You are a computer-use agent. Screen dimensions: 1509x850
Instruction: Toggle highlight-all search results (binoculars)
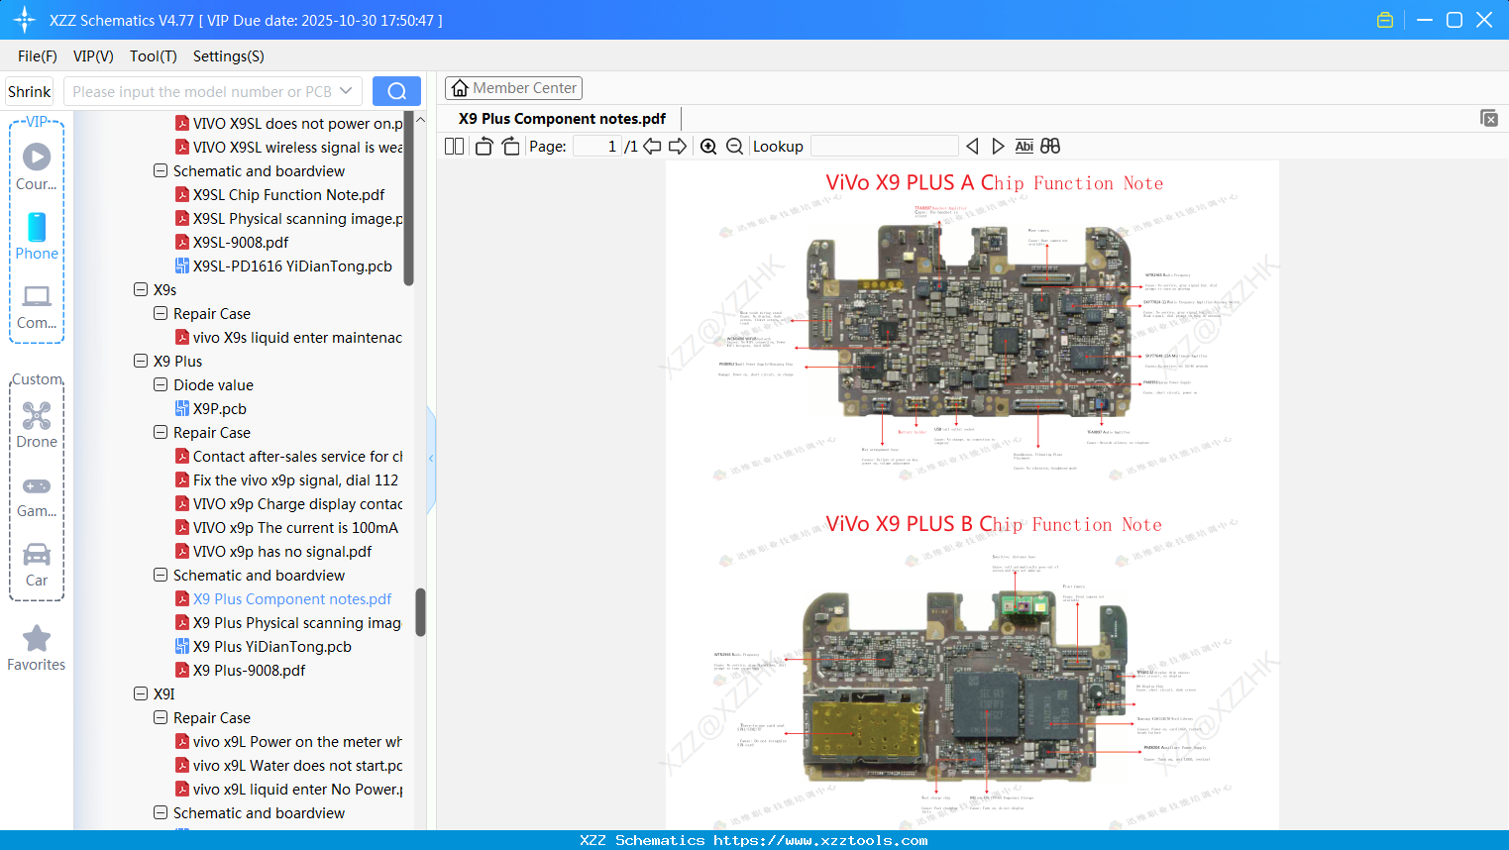(x=1049, y=146)
